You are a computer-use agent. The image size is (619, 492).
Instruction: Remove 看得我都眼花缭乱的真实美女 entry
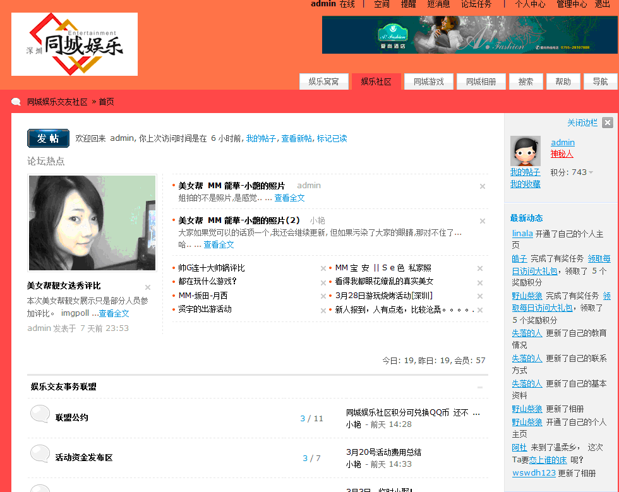coord(480,283)
